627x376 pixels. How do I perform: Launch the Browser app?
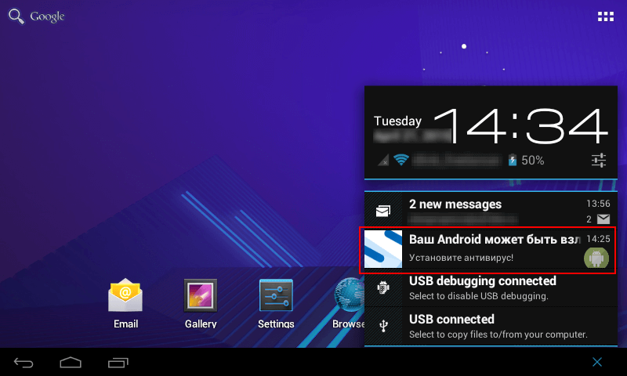click(349, 303)
